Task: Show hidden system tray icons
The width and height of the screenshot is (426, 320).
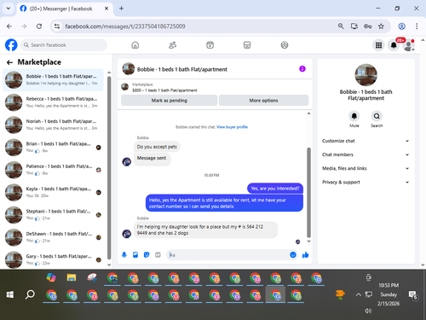Action: 359,294
